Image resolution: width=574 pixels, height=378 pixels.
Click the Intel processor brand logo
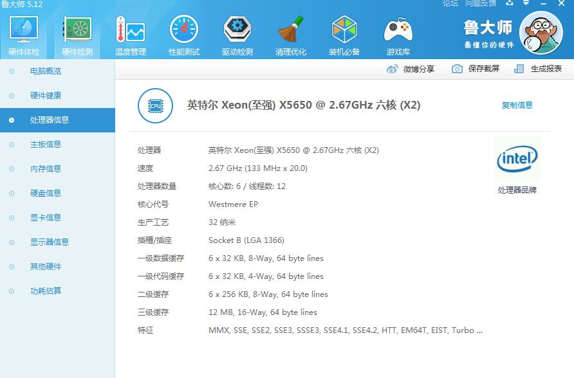coord(517,159)
